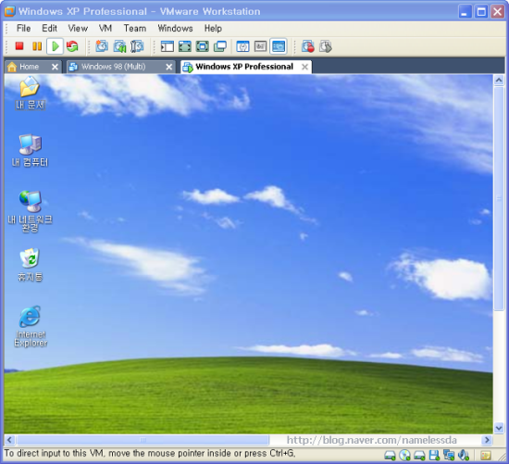
Task: Close the Windows XP Professional tab
Action: (304, 67)
